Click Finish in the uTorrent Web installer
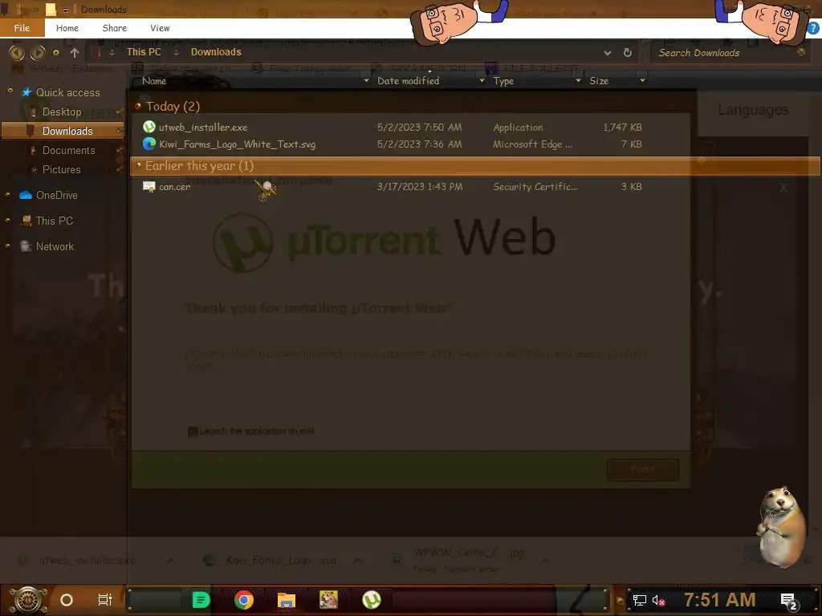 [643, 469]
